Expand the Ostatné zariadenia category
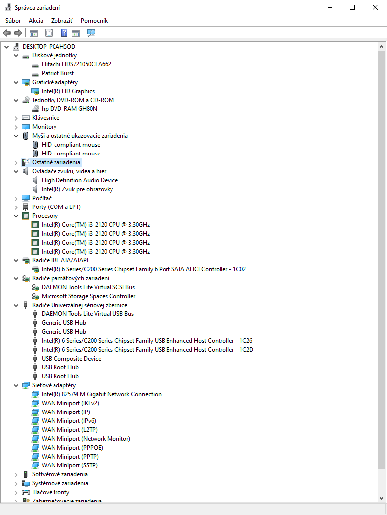The width and height of the screenshot is (387, 515). (x=16, y=162)
